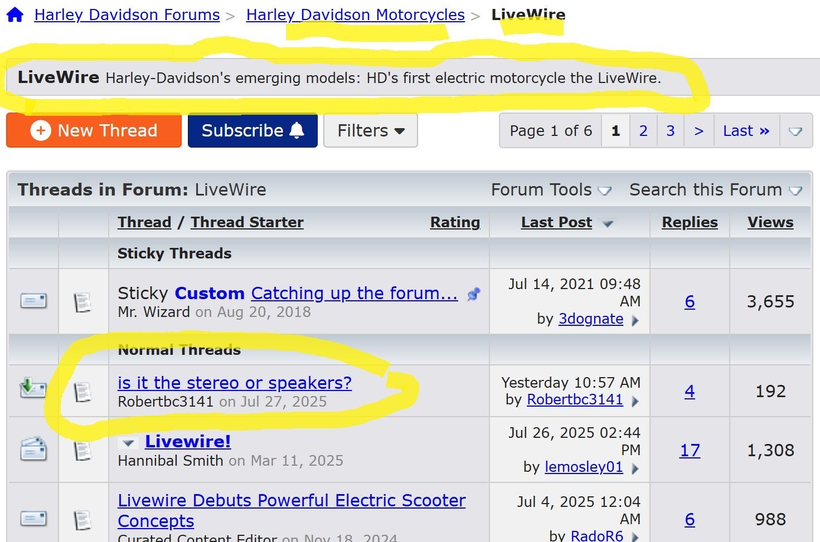Open Search this Forum menu
820x542 pixels.
tap(715, 190)
